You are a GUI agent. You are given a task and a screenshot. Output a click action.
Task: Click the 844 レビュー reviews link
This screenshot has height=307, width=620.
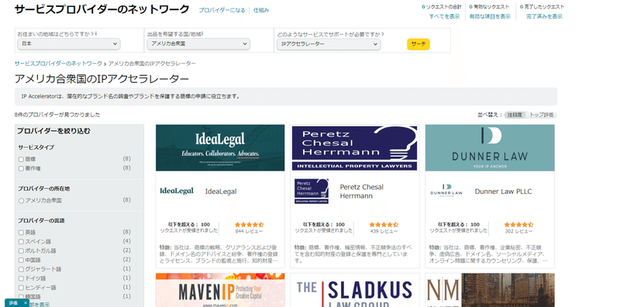pos(249,232)
